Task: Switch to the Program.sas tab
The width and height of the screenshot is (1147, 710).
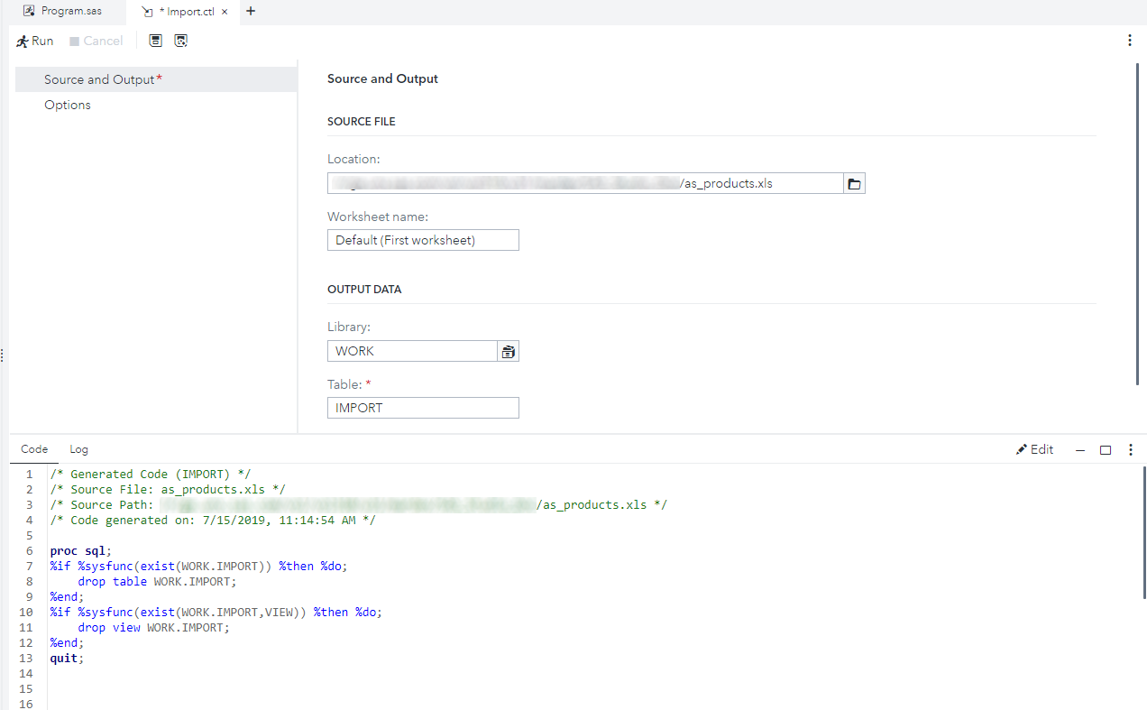Action: coord(61,12)
